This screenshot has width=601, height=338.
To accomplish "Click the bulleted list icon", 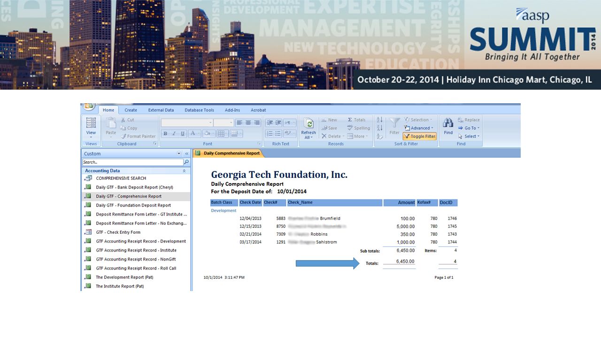I will (x=278, y=134).
